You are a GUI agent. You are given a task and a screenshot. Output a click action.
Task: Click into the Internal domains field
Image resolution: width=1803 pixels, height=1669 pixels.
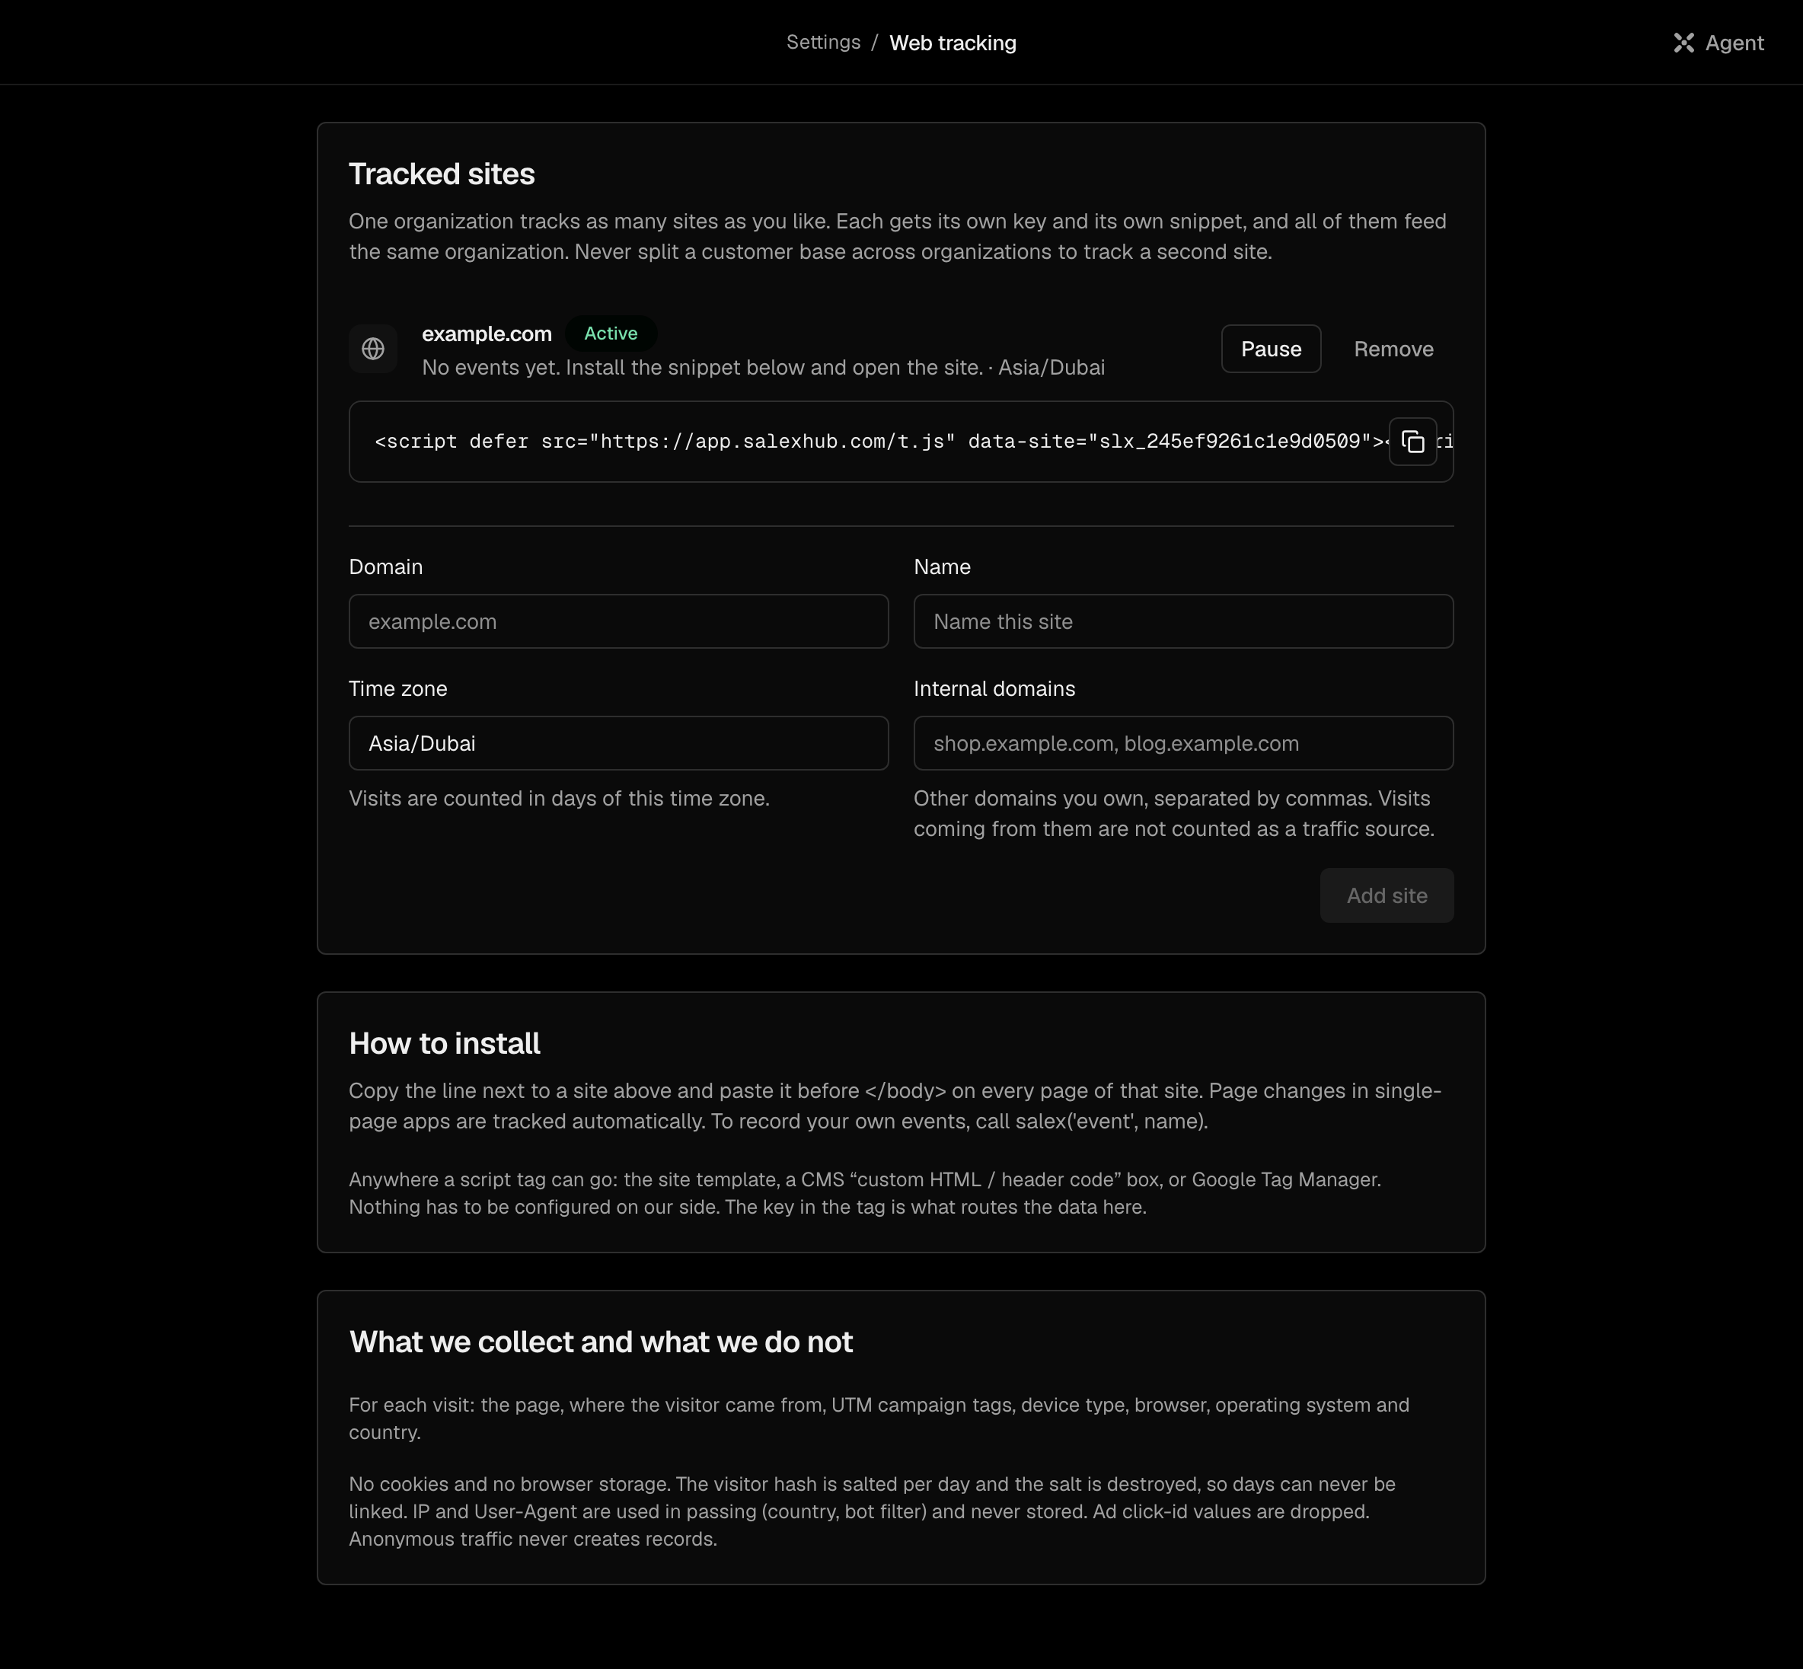point(1183,743)
